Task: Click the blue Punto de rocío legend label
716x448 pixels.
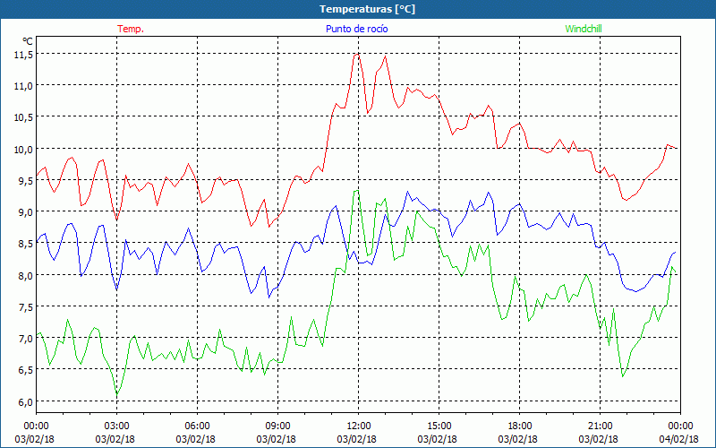Action: pos(356,29)
